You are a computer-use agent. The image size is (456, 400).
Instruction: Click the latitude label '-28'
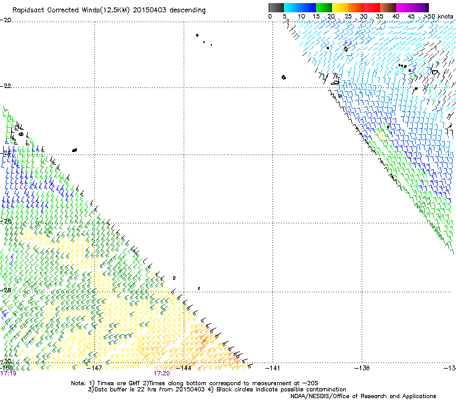click(x=6, y=290)
